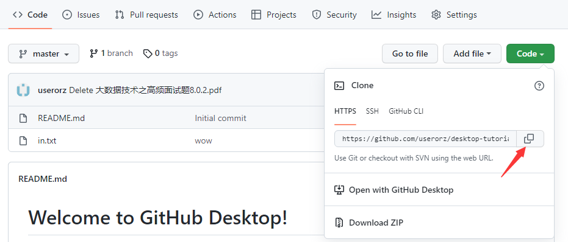Open the Pull requests tab
This screenshot has height=242, width=568.
coord(146,15)
